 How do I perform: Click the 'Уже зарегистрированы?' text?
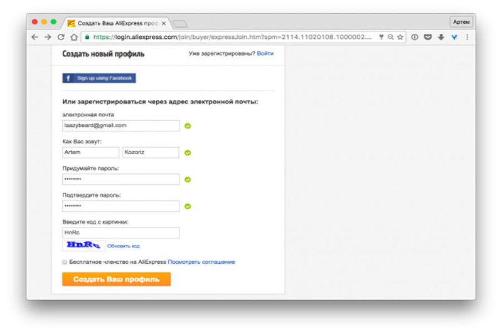222,53
